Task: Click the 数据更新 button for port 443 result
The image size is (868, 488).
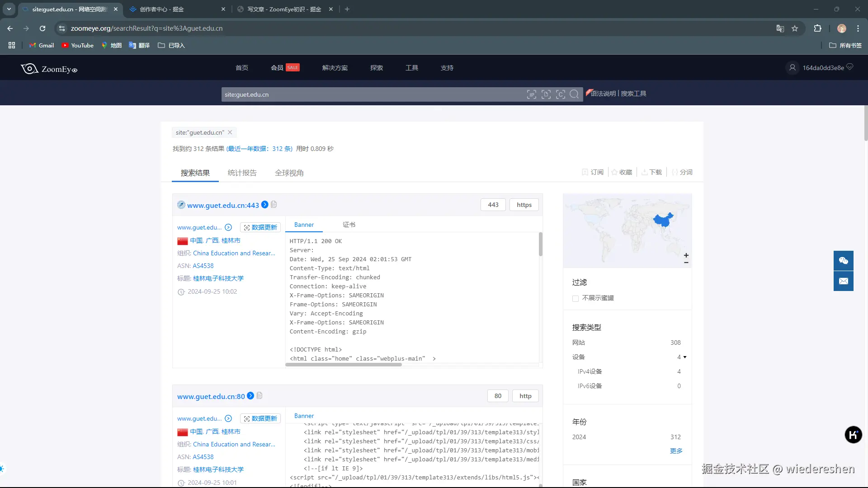Action: tap(260, 227)
